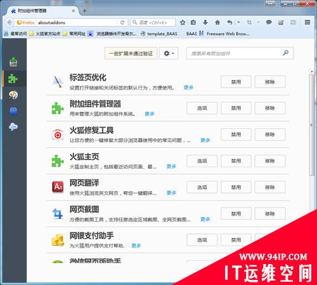Remove the 火狐修复工具 extension

click(x=270, y=135)
